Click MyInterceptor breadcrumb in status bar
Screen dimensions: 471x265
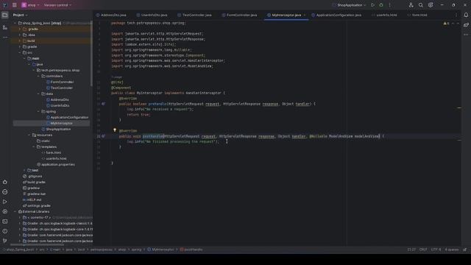click(160, 250)
